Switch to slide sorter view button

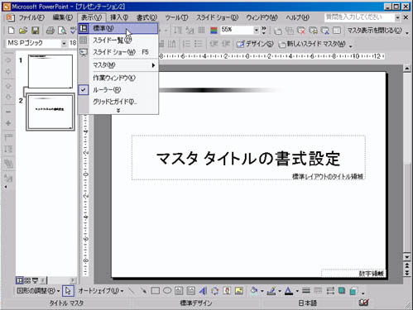coord(27,280)
